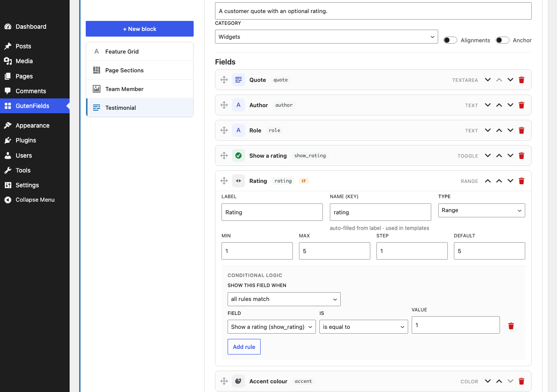This screenshot has width=557, height=392.
Task: Expand the Quote field settings
Action: [x=488, y=80]
